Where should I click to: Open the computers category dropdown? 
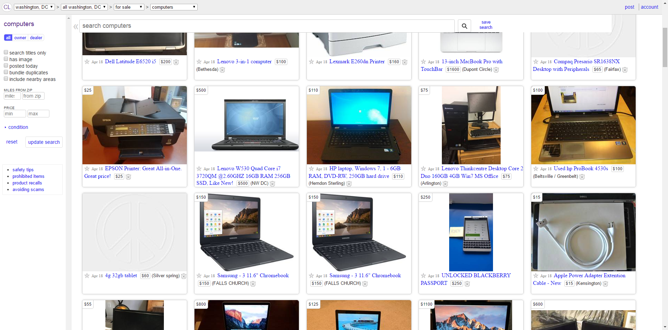click(x=174, y=7)
